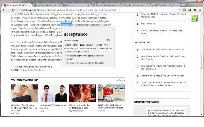Image resolution: width=204 pixels, height=127 pixels.
Task: Click the by Taboola attribution link
Action: 121,80
